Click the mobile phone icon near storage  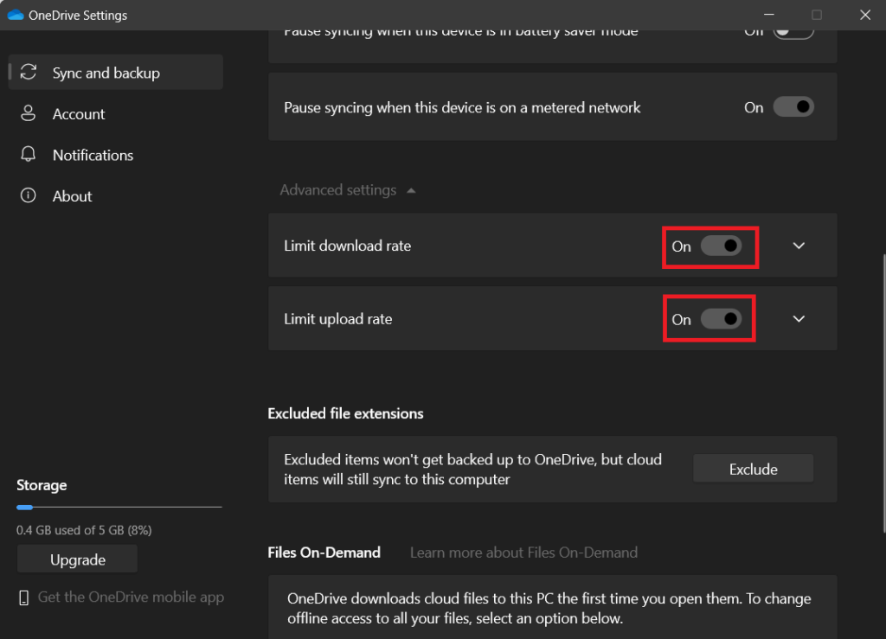pos(24,597)
